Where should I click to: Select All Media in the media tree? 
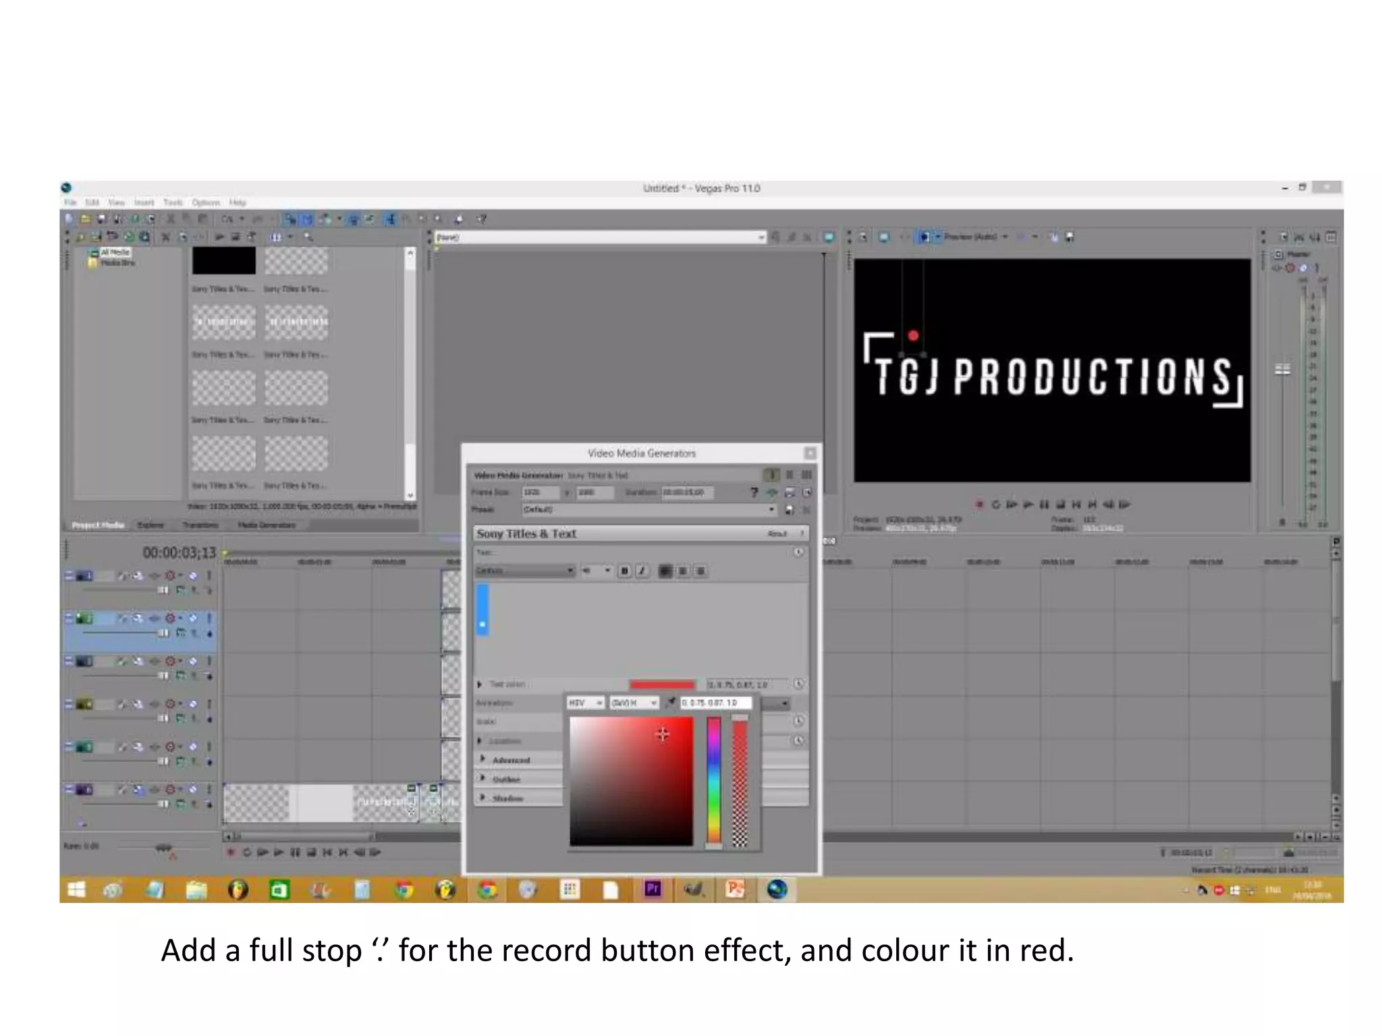coord(115,252)
